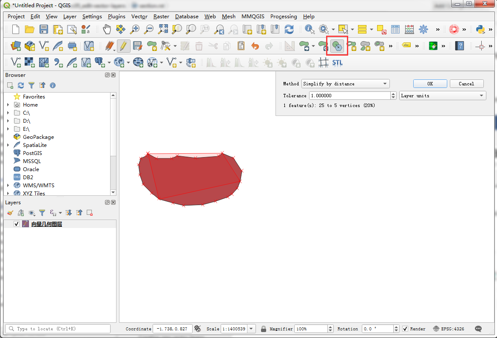Viewport: 497px width, 338px height.
Task: Create a new project with the blank page icon
Action: [x=16, y=29]
